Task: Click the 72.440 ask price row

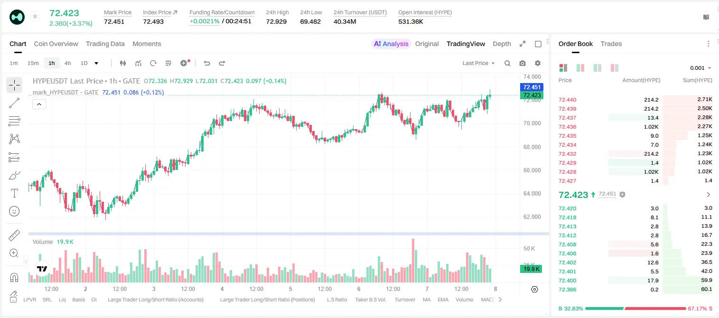Action: (635, 100)
